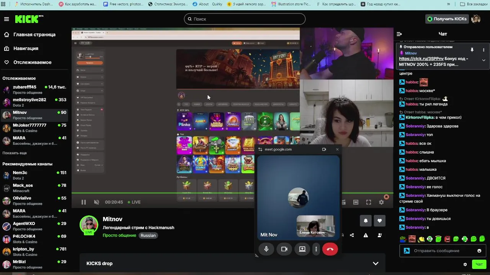490x275 pixels.
Task: Show more browser tabs chevron
Action: (448, 4)
